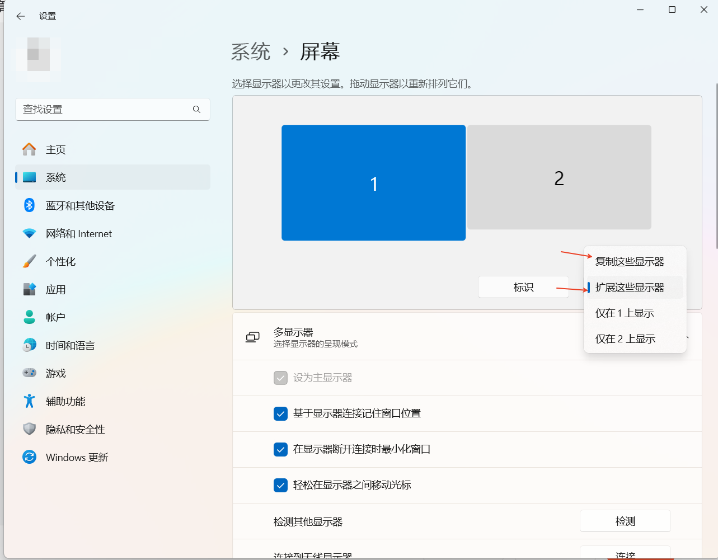Image resolution: width=718 pixels, height=560 pixels.
Task: Click the Time and language globe icon
Action: pos(29,345)
